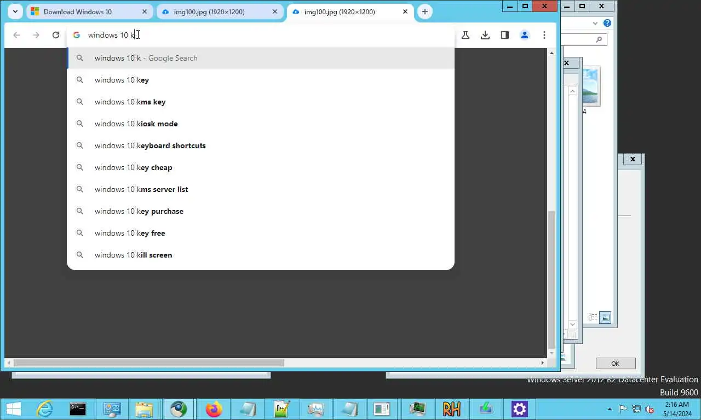
Task: Open Chrome three-dot menu
Action: 544,35
